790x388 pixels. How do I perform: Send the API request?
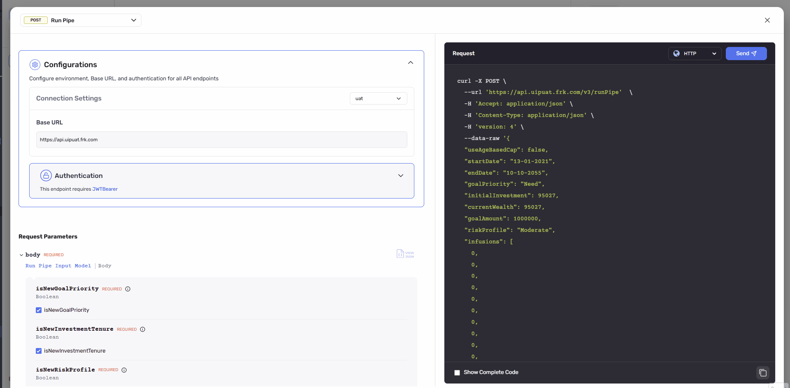coord(746,53)
